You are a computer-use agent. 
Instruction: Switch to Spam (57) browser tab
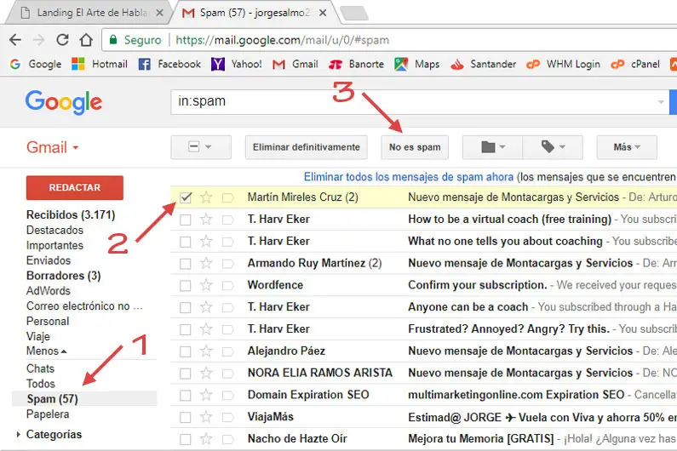[x=255, y=13]
